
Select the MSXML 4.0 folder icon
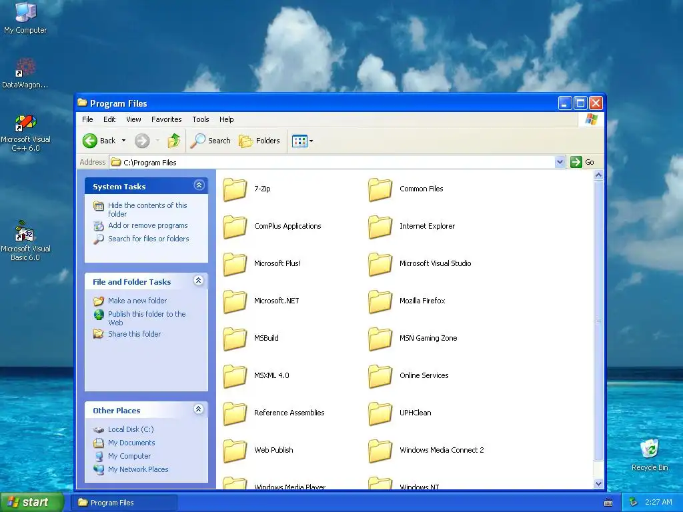tap(235, 376)
